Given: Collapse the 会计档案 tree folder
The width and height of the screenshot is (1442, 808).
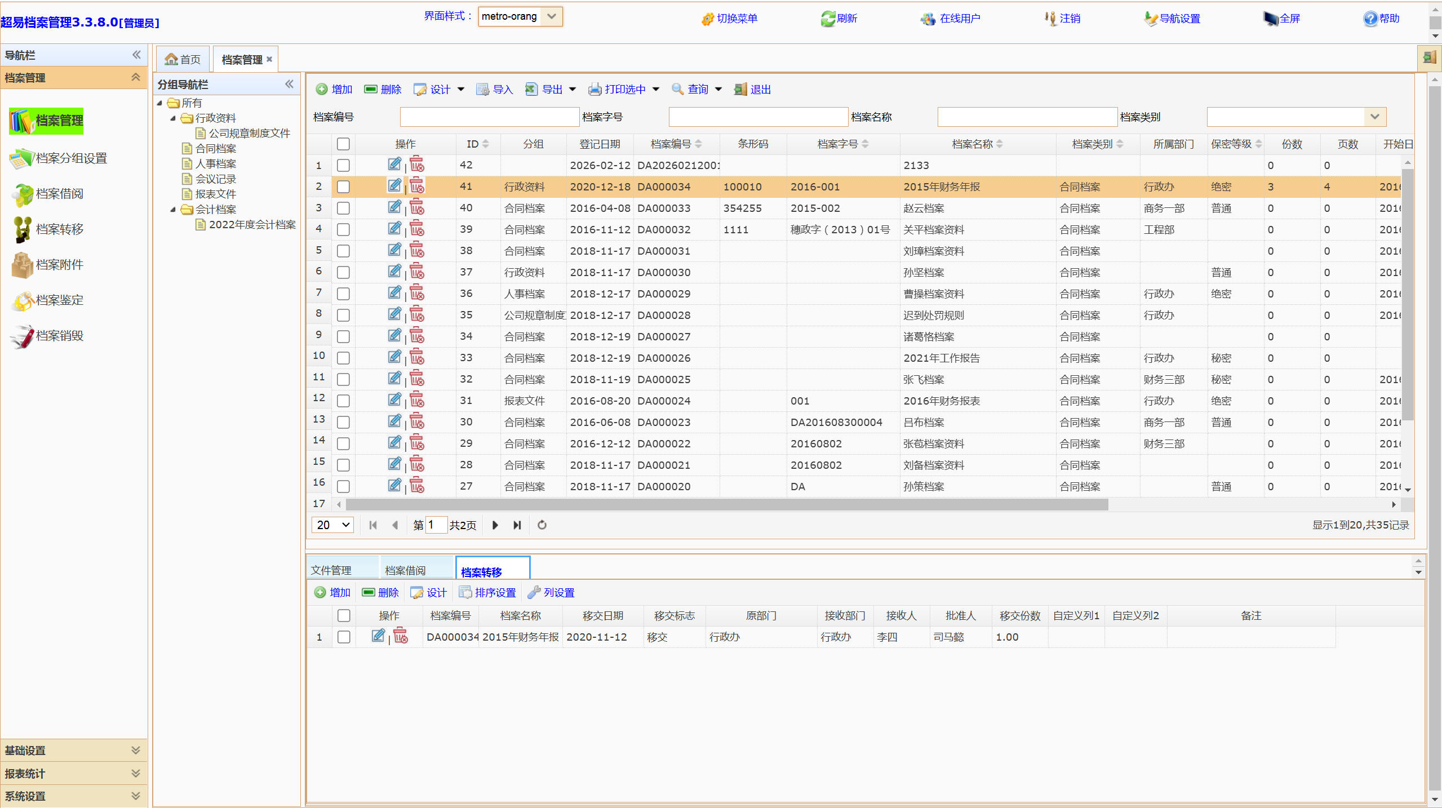Looking at the screenshot, I should 173,210.
